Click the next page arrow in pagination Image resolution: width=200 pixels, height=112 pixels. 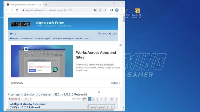(117, 99)
